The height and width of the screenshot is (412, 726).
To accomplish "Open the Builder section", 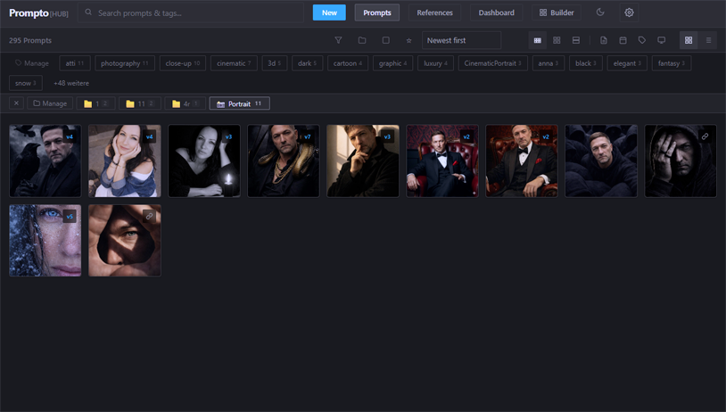I will point(557,12).
